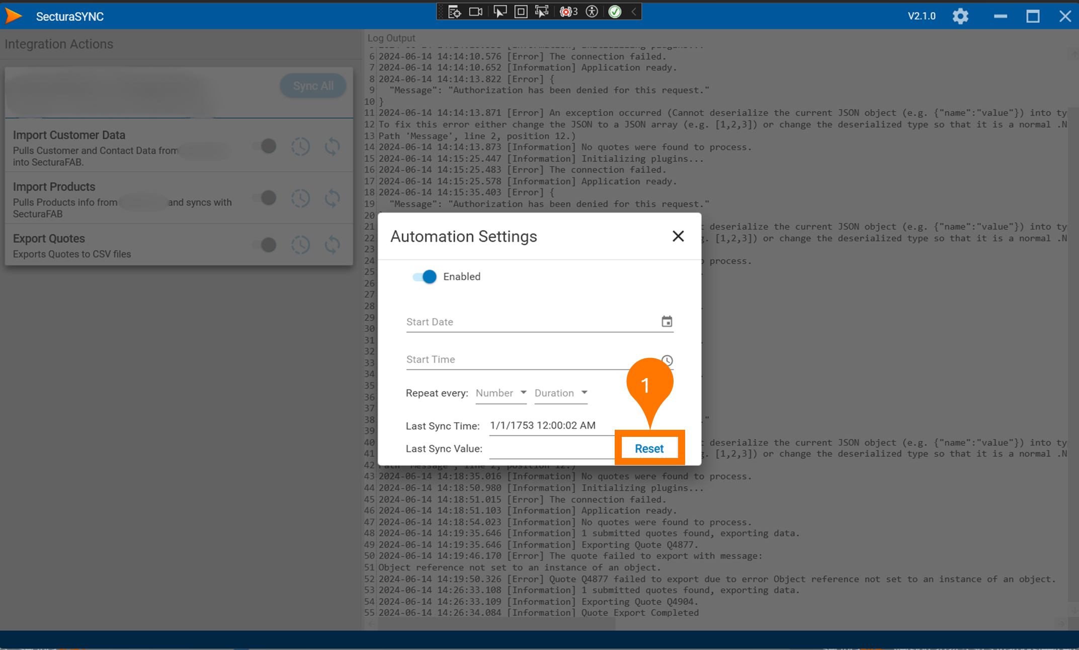Click the green checkmark hot reload icon
Screen dimensions: 1079x650
615,12
